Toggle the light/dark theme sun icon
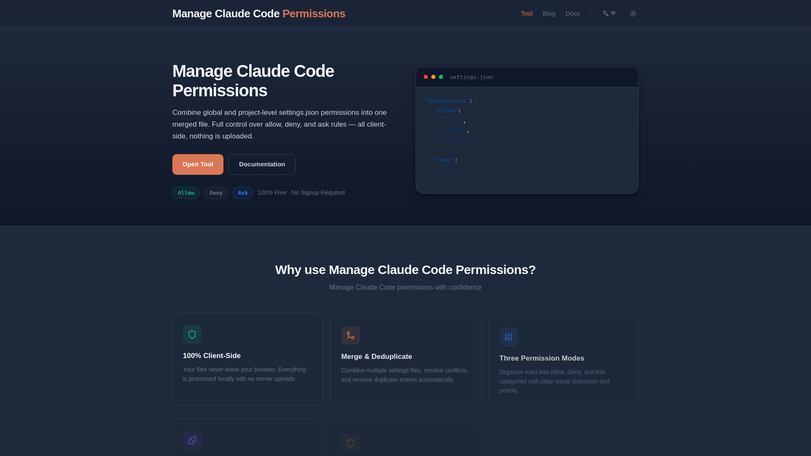This screenshot has height=456, width=811. click(633, 14)
